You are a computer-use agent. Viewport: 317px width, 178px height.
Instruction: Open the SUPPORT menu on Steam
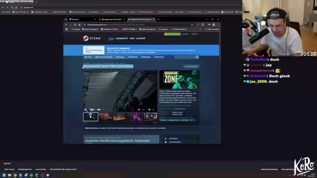[141, 39]
